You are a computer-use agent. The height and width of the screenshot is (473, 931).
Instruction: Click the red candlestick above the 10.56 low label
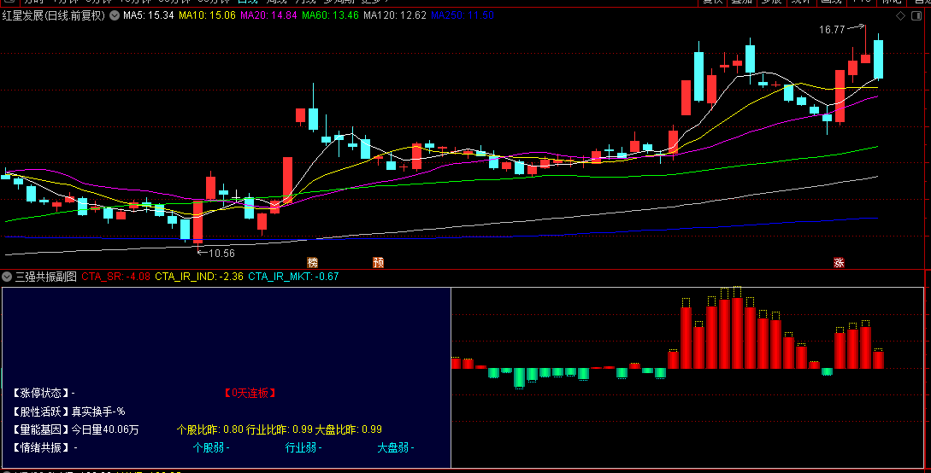(x=197, y=222)
